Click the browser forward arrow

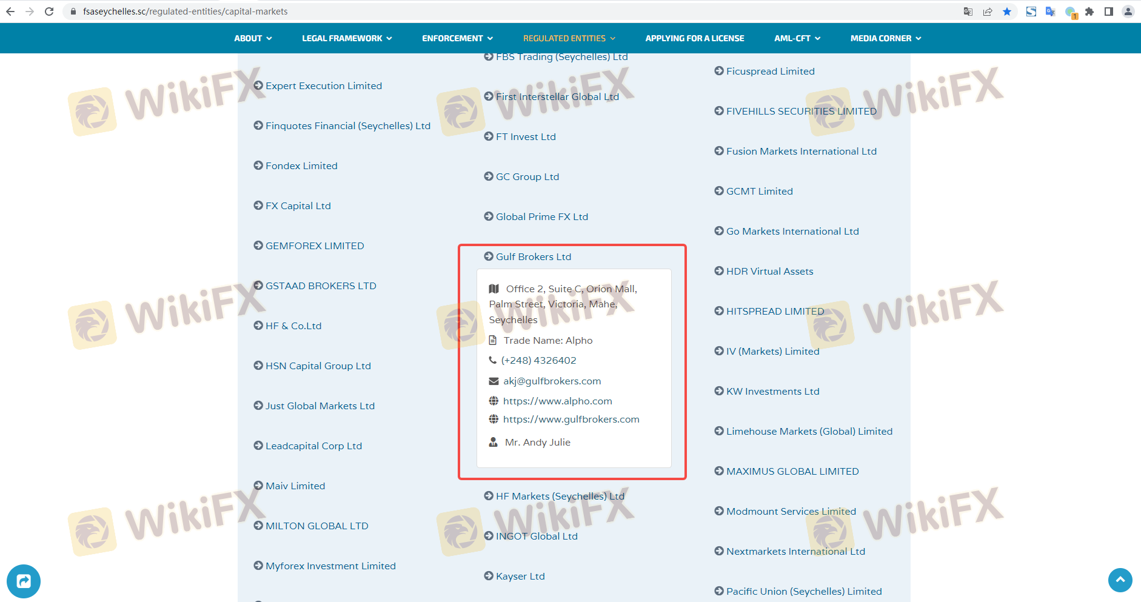tap(30, 12)
